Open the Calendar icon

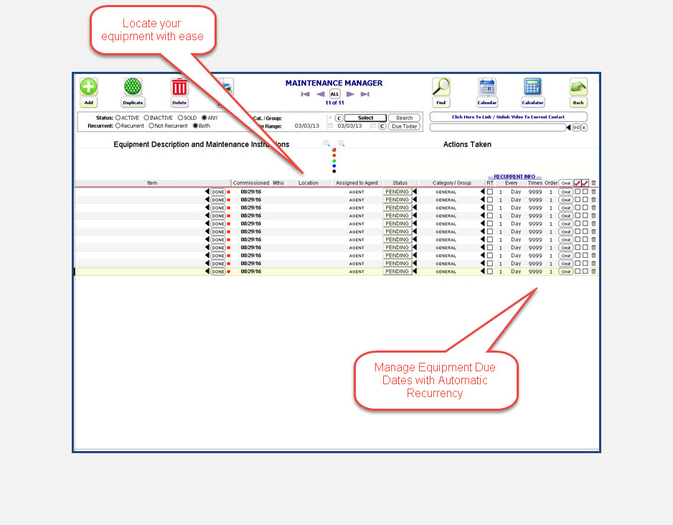pyautogui.click(x=487, y=88)
